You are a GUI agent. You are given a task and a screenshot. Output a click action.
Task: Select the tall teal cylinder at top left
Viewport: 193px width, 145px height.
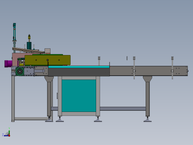(x=14, y=32)
